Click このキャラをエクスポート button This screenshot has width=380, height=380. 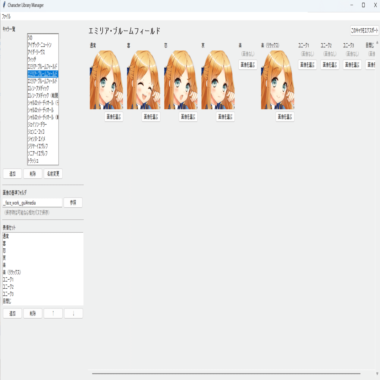(x=364, y=30)
